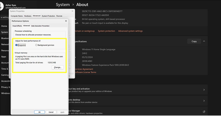The image size is (221, 116).
Task: Copy the Windows specifications
Action: (194, 41)
